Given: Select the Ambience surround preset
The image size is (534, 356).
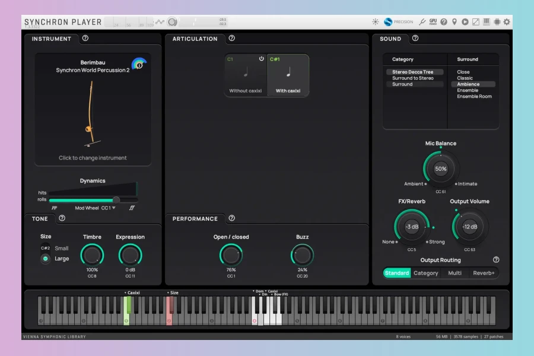Looking at the screenshot, I should click(x=473, y=84).
